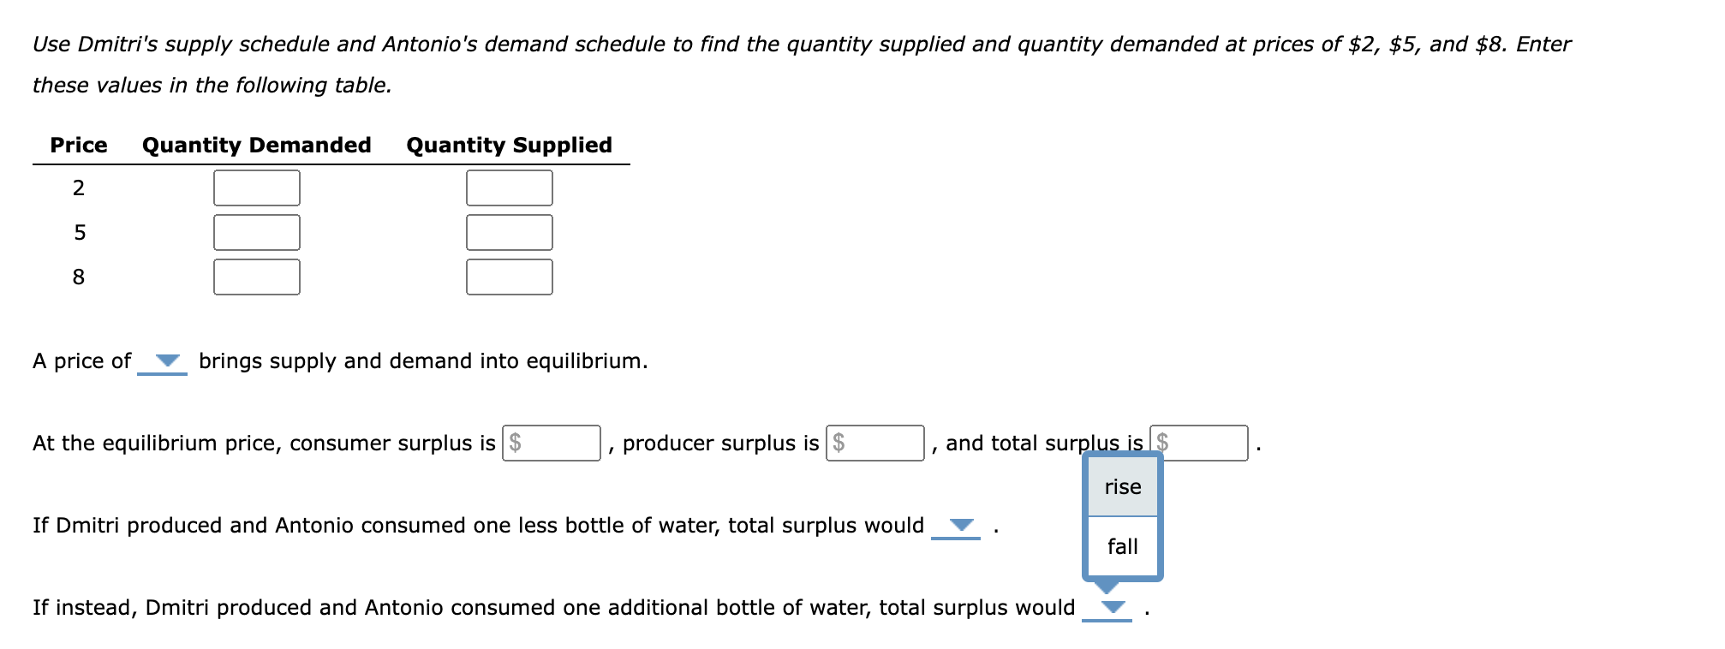
Task: Select the fall option
Action: tap(1124, 546)
